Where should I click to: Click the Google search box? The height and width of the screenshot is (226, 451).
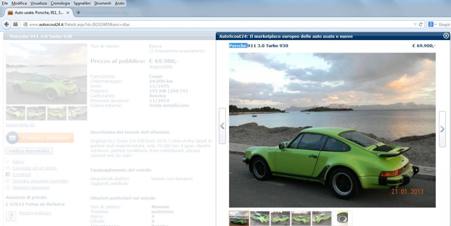click(x=444, y=24)
